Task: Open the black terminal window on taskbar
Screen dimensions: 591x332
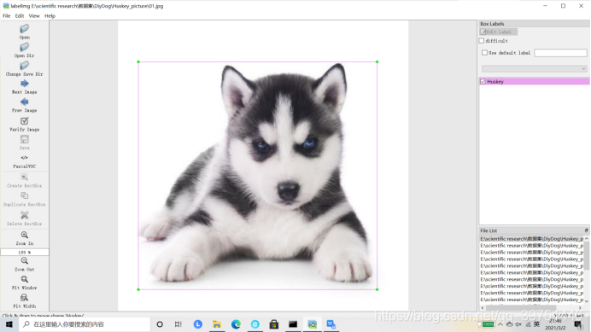Action: [x=293, y=324]
